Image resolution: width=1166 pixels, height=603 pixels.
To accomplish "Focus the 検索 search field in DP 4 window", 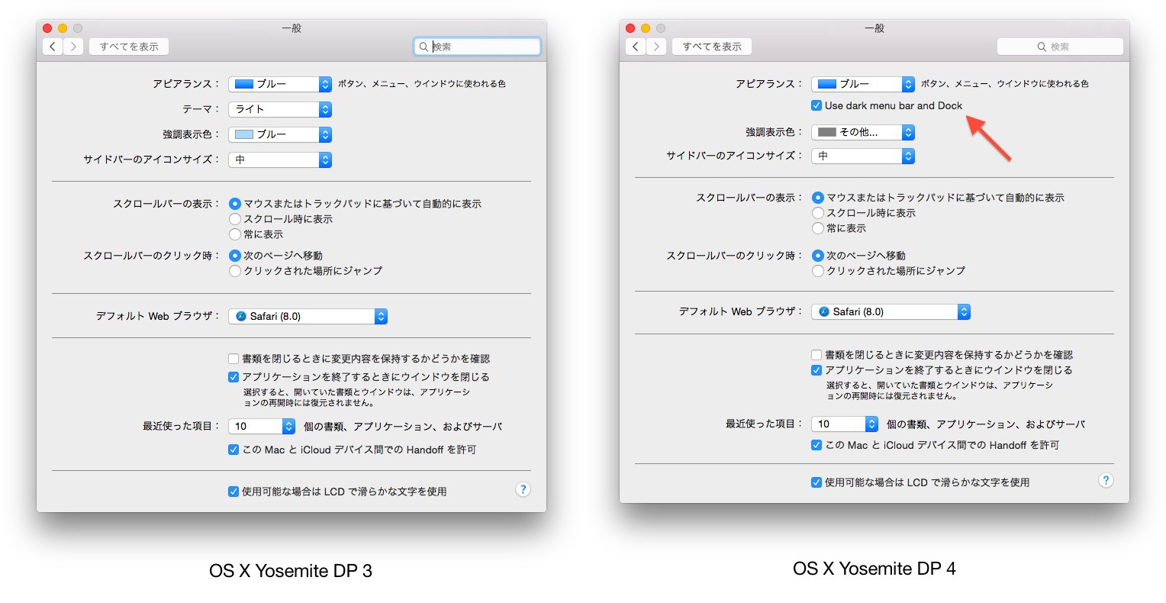I will click(1060, 47).
